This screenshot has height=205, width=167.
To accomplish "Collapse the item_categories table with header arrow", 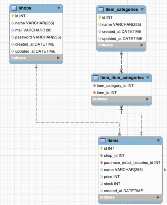I will (x=142, y=10).
